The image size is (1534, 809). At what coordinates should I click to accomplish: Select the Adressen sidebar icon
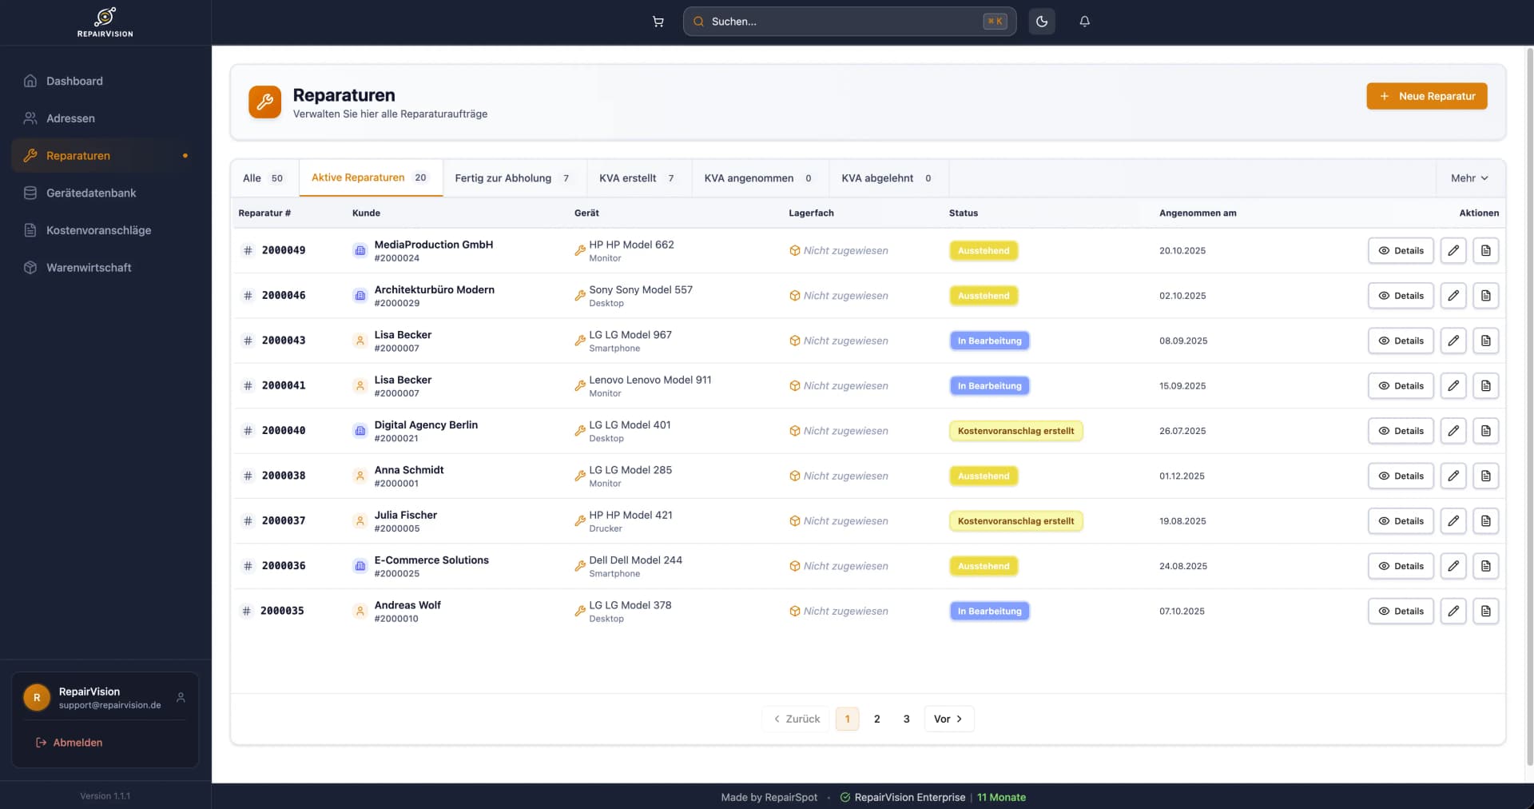point(30,118)
